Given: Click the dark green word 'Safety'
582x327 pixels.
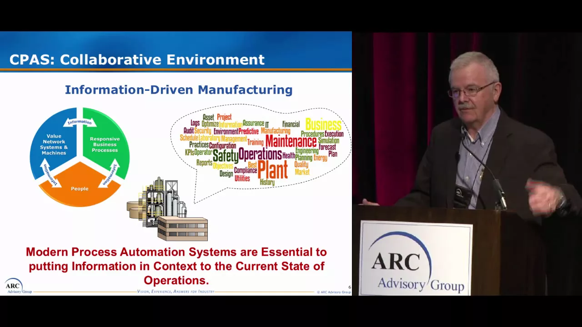Looking at the screenshot, I should click(226, 157).
